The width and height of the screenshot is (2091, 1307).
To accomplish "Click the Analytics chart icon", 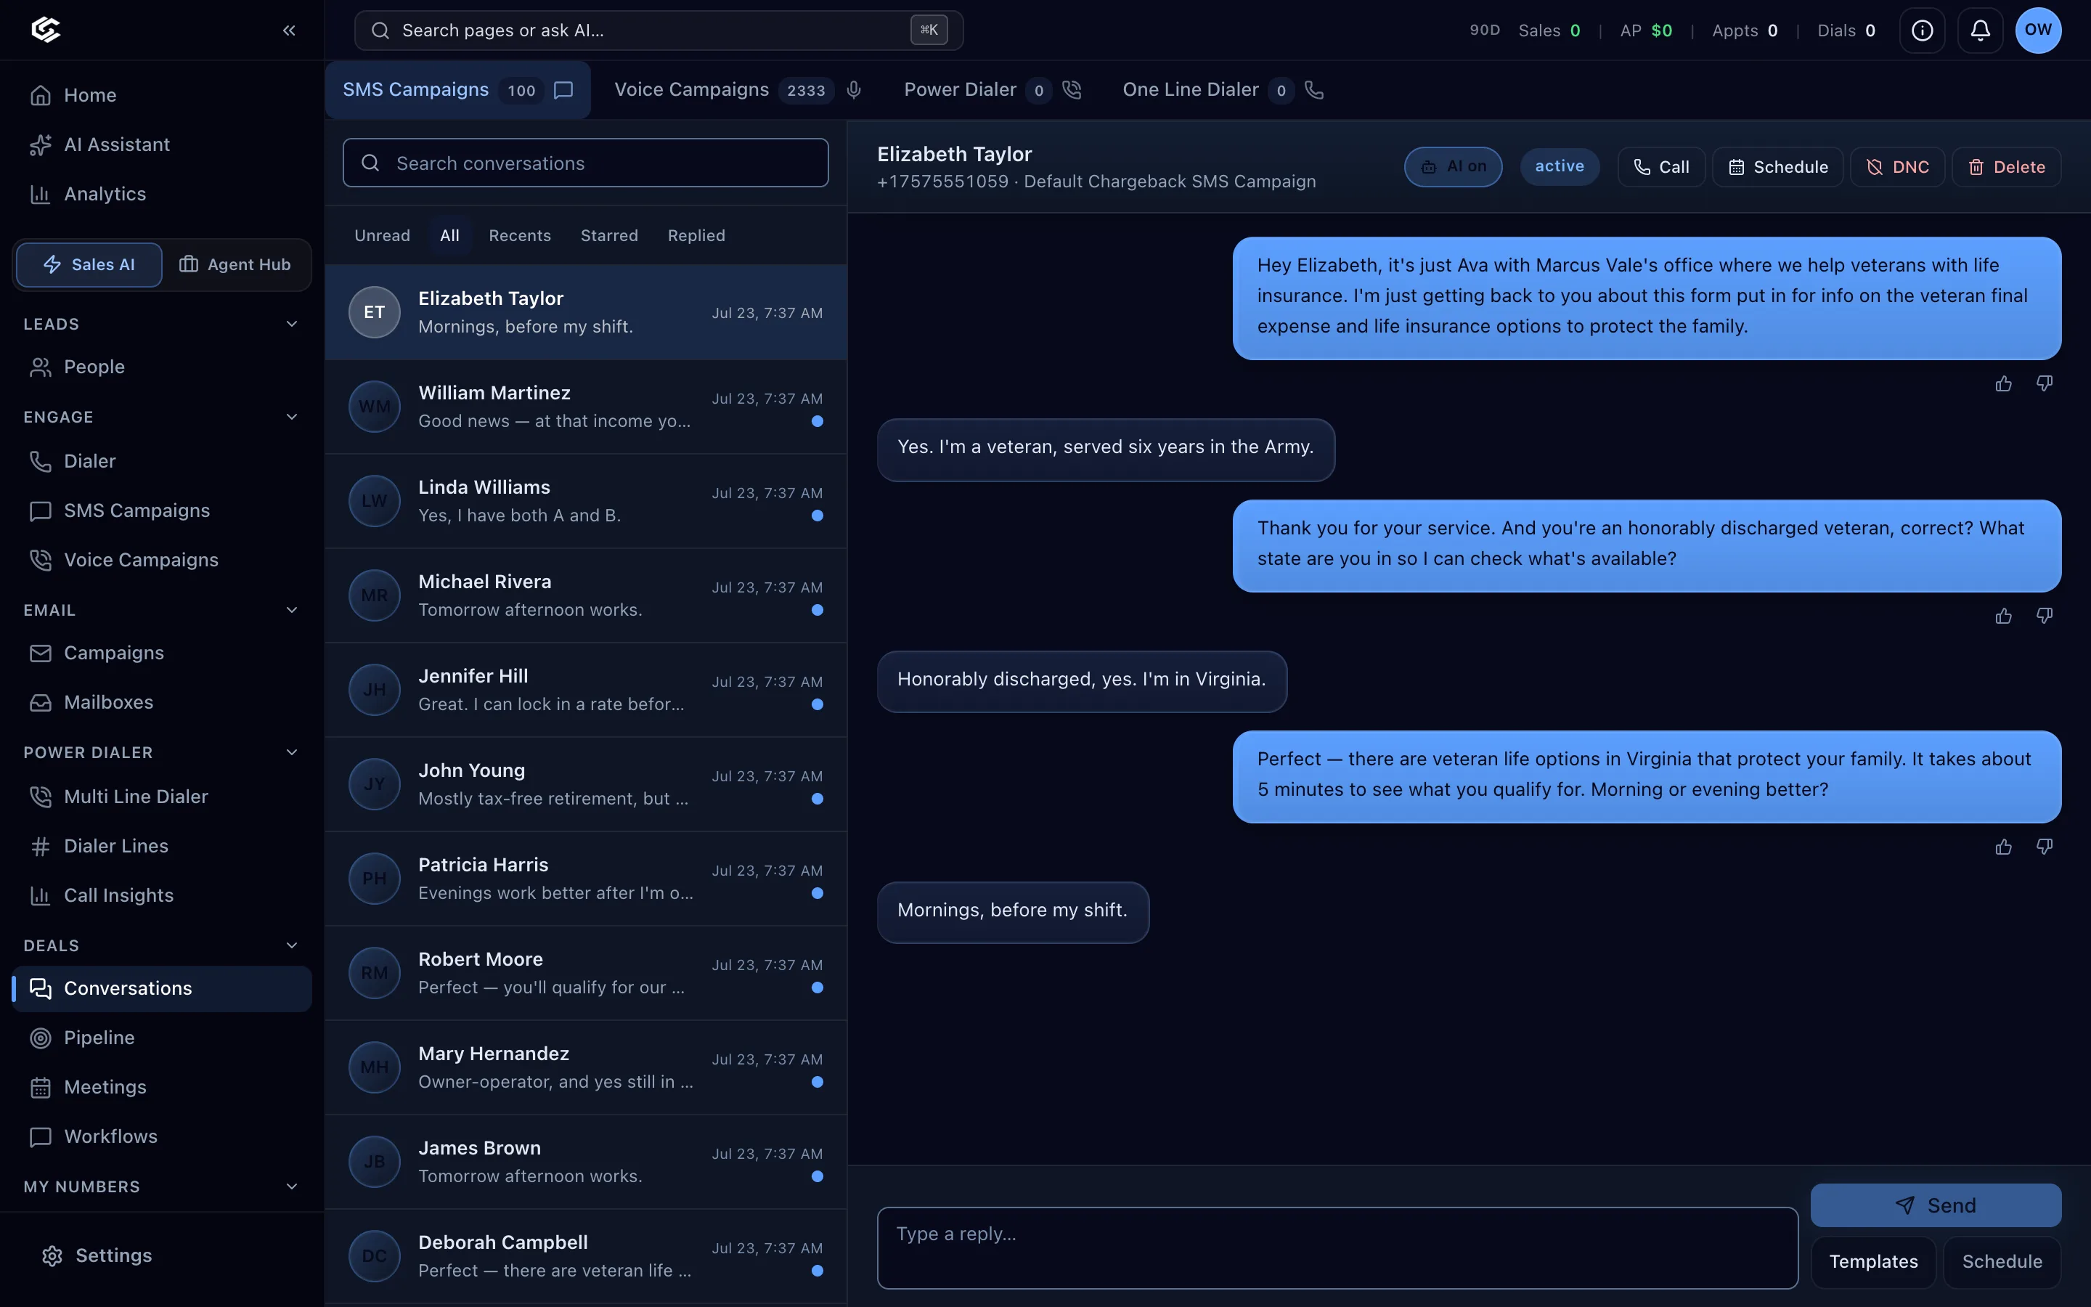I will [41, 194].
